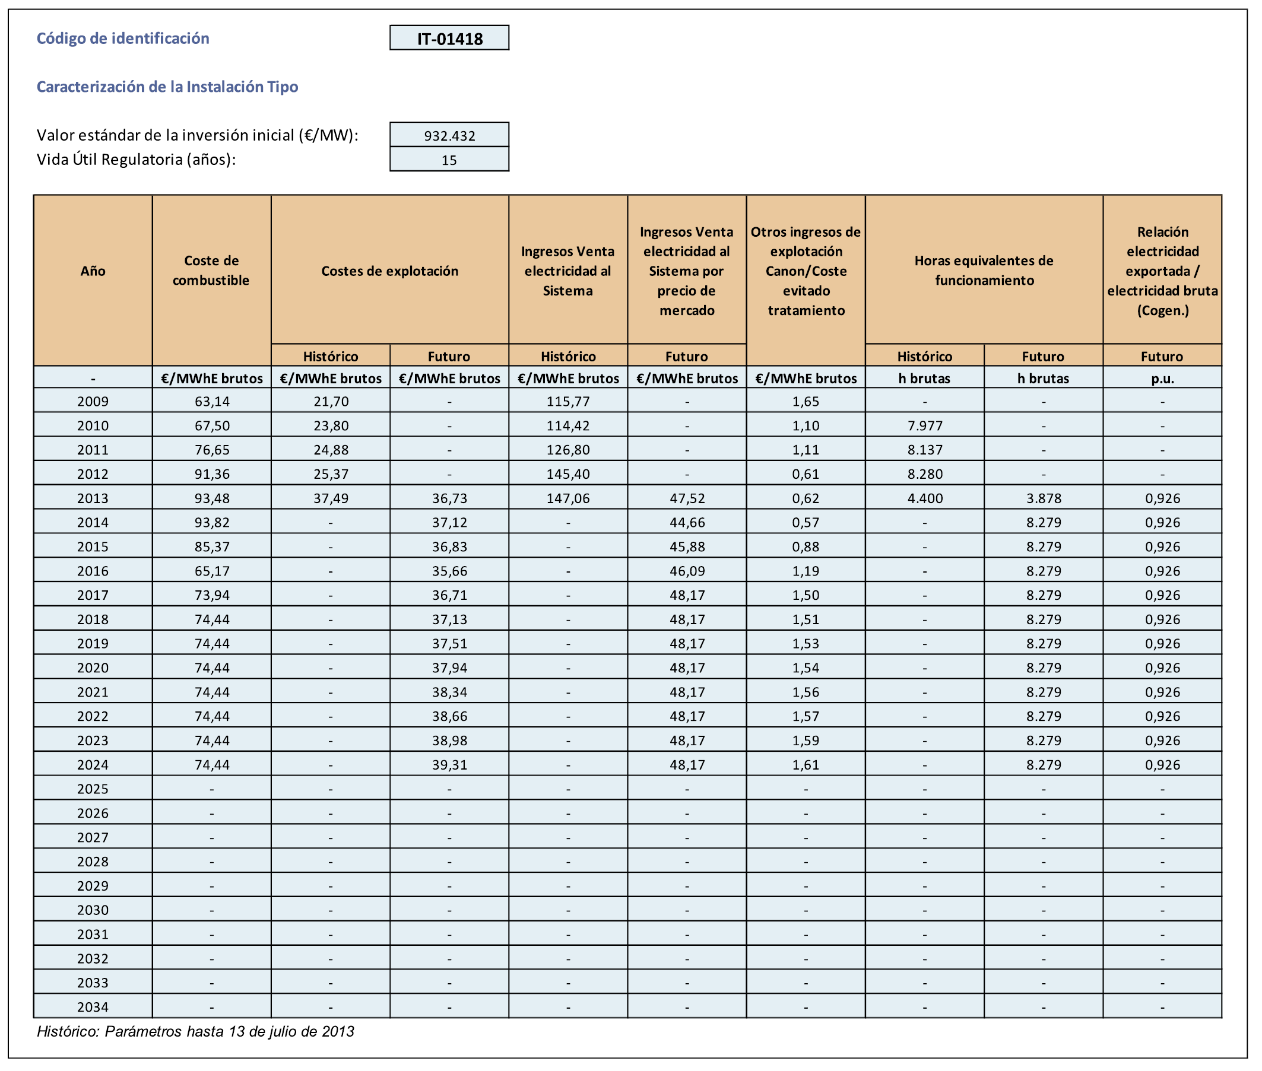Select market price value 46,09
The height and width of the screenshot is (1071, 1262).
click(687, 571)
